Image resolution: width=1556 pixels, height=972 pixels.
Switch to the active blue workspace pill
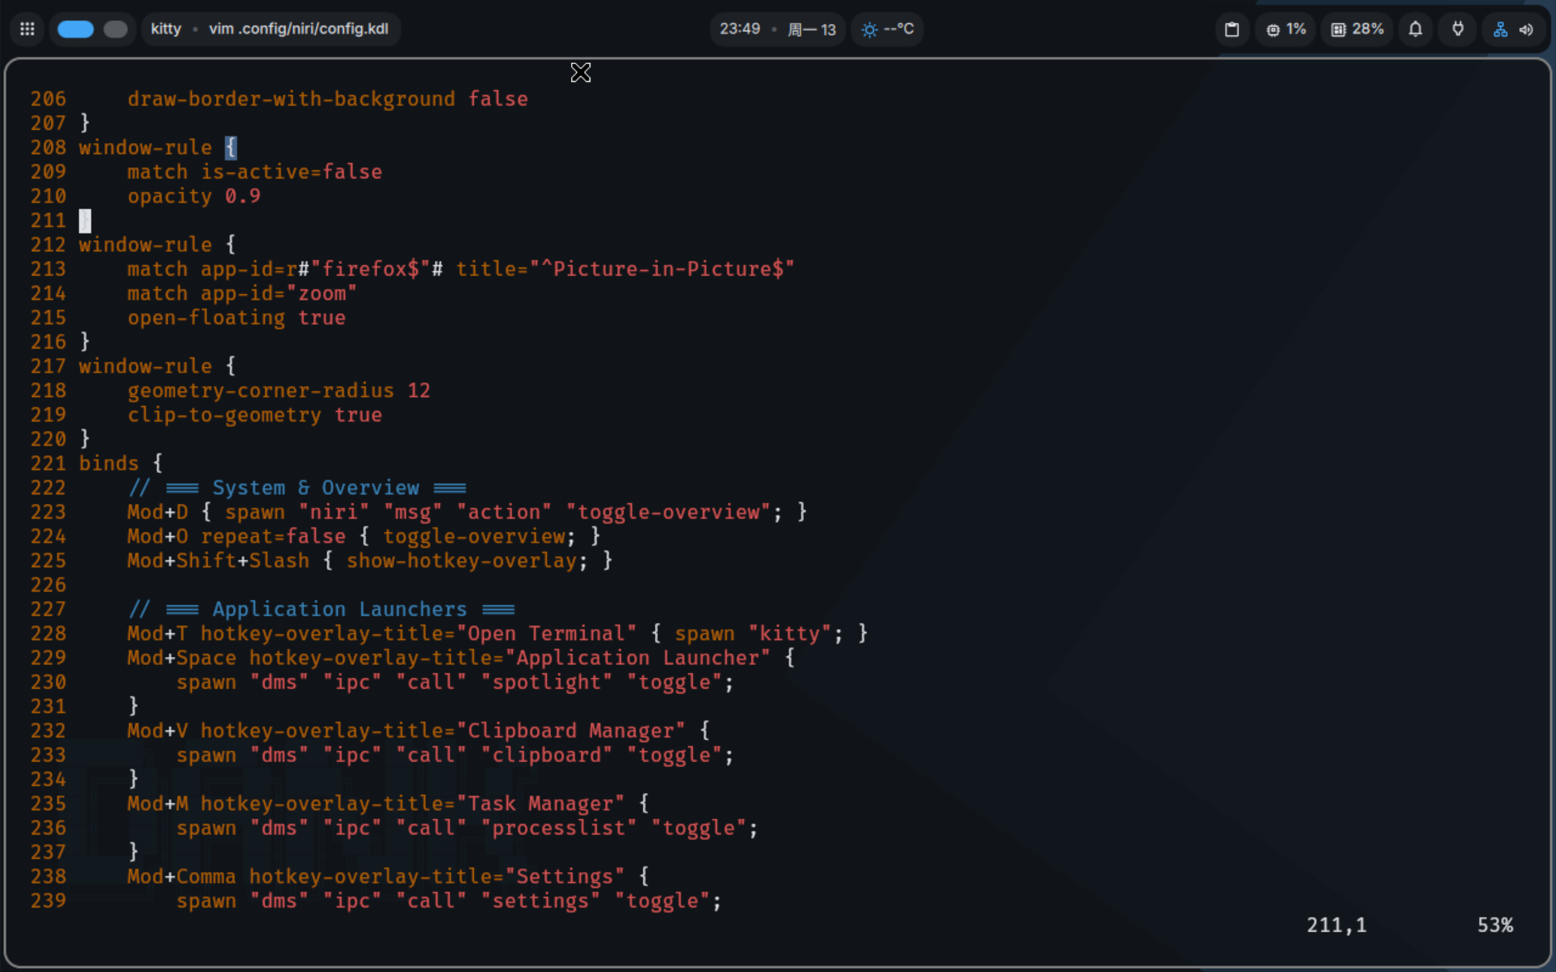coord(75,30)
